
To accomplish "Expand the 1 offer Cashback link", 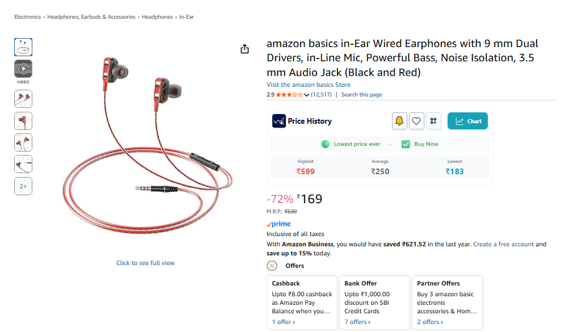I will 284,322.
